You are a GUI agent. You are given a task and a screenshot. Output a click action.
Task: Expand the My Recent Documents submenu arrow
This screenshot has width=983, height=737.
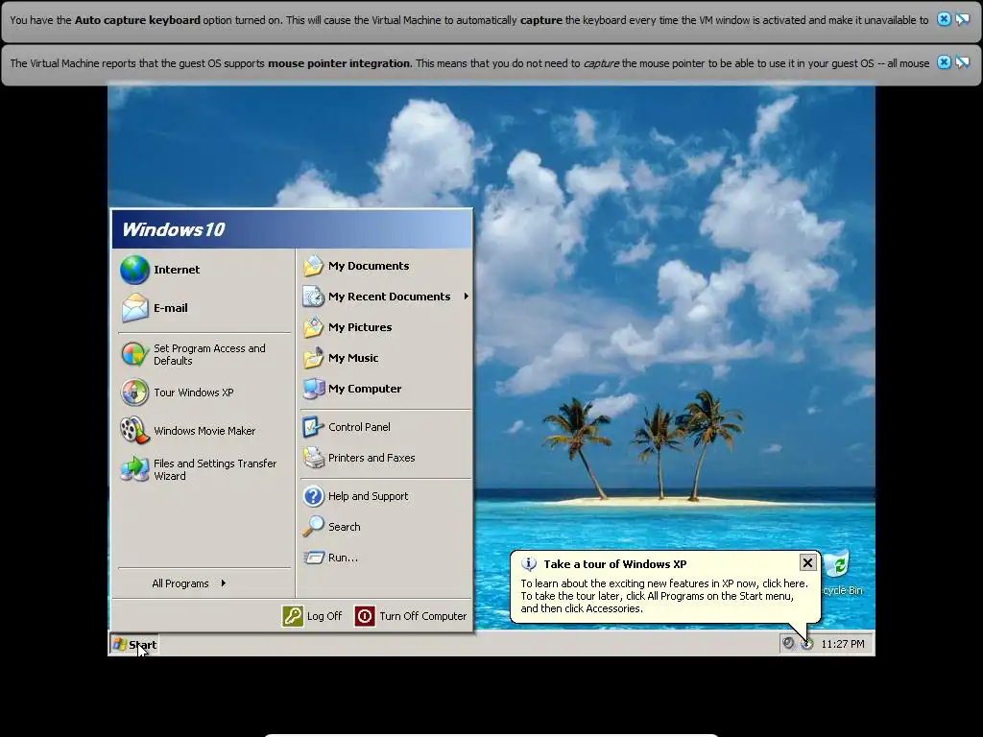tap(466, 297)
